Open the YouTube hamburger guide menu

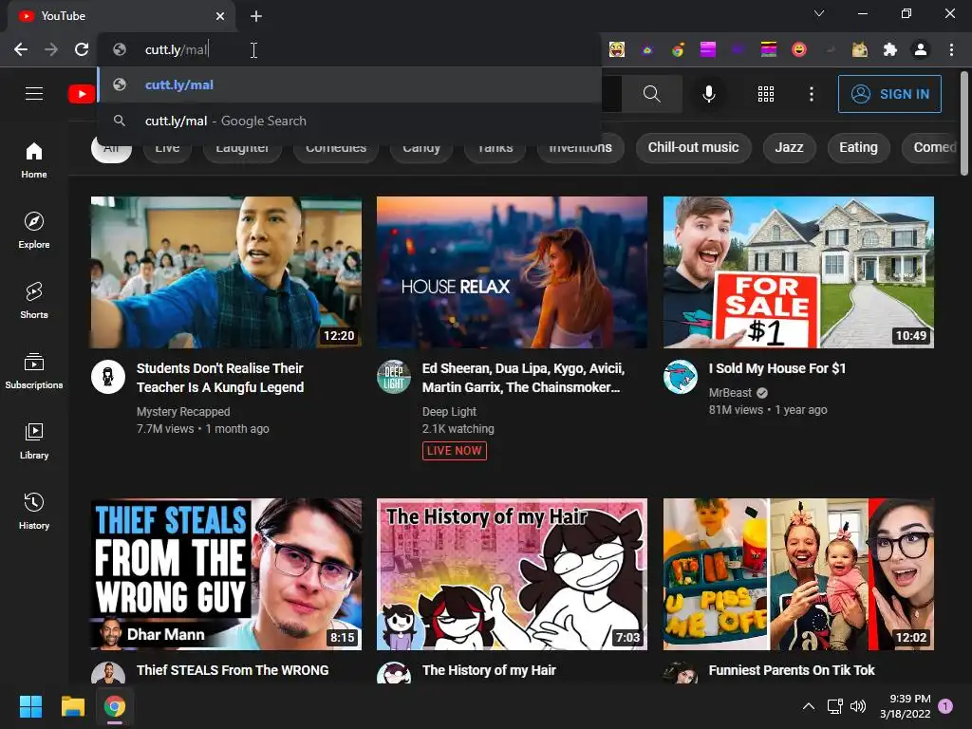(34, 94)
